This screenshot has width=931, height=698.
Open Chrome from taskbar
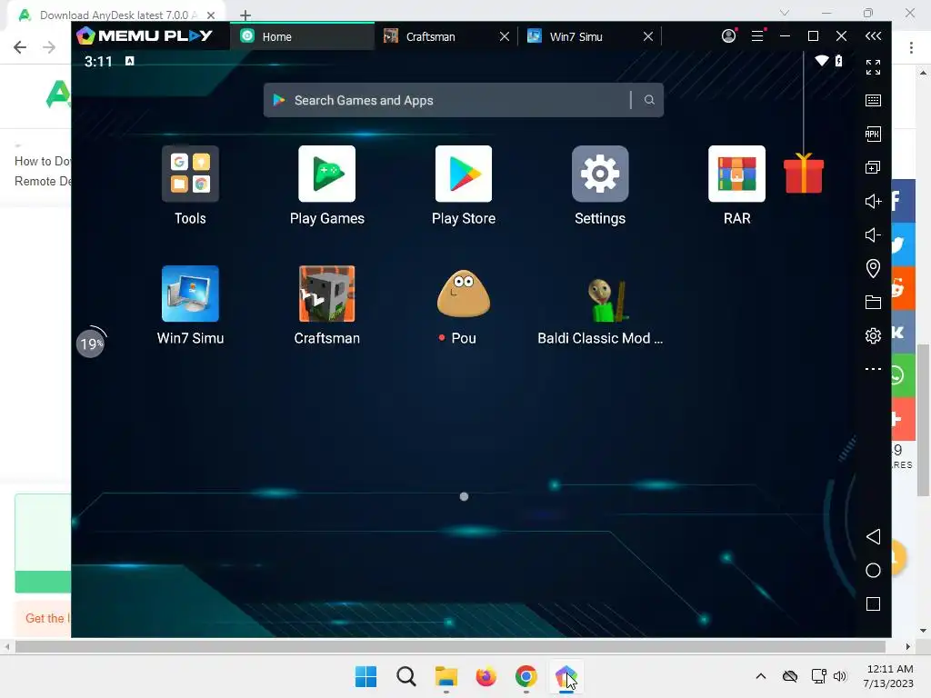point(526,676)
